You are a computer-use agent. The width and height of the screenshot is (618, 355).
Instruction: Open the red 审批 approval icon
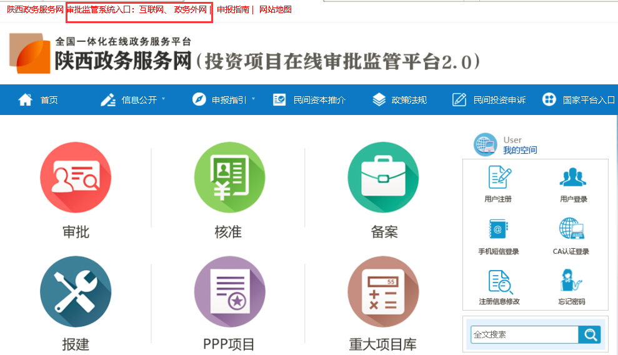coord(76,177)
